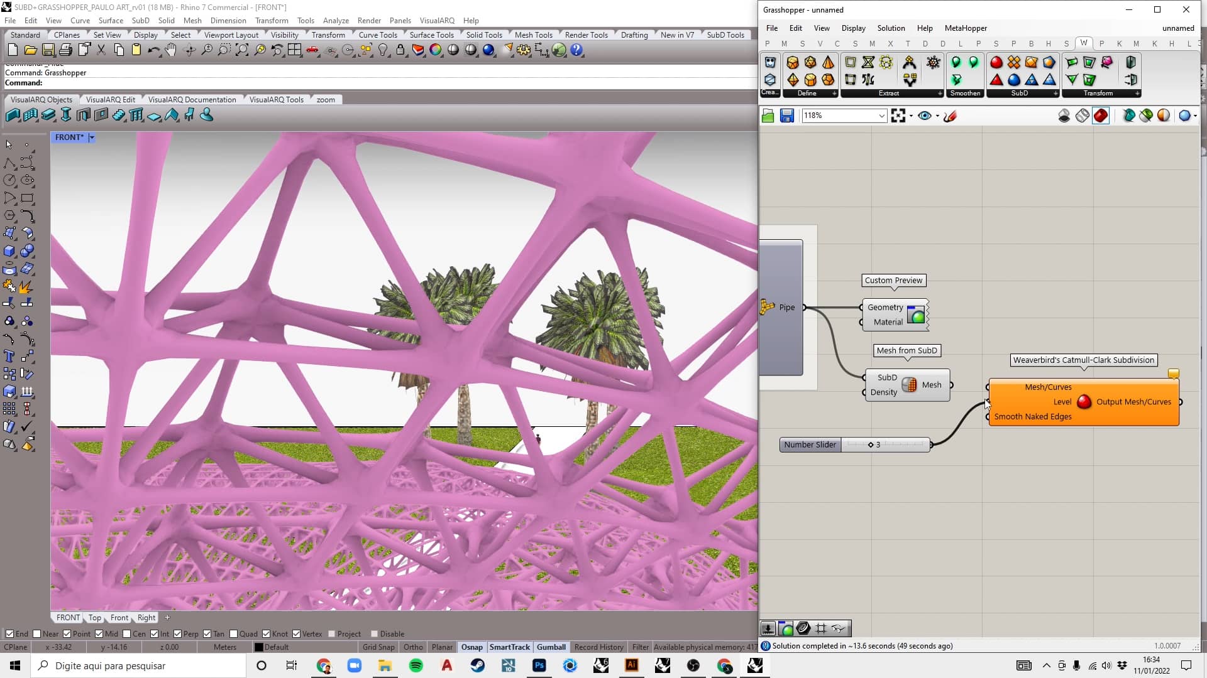Pick the octahedron icon in the Define group
Screen dimensions: 1207x678
[794, 80]
